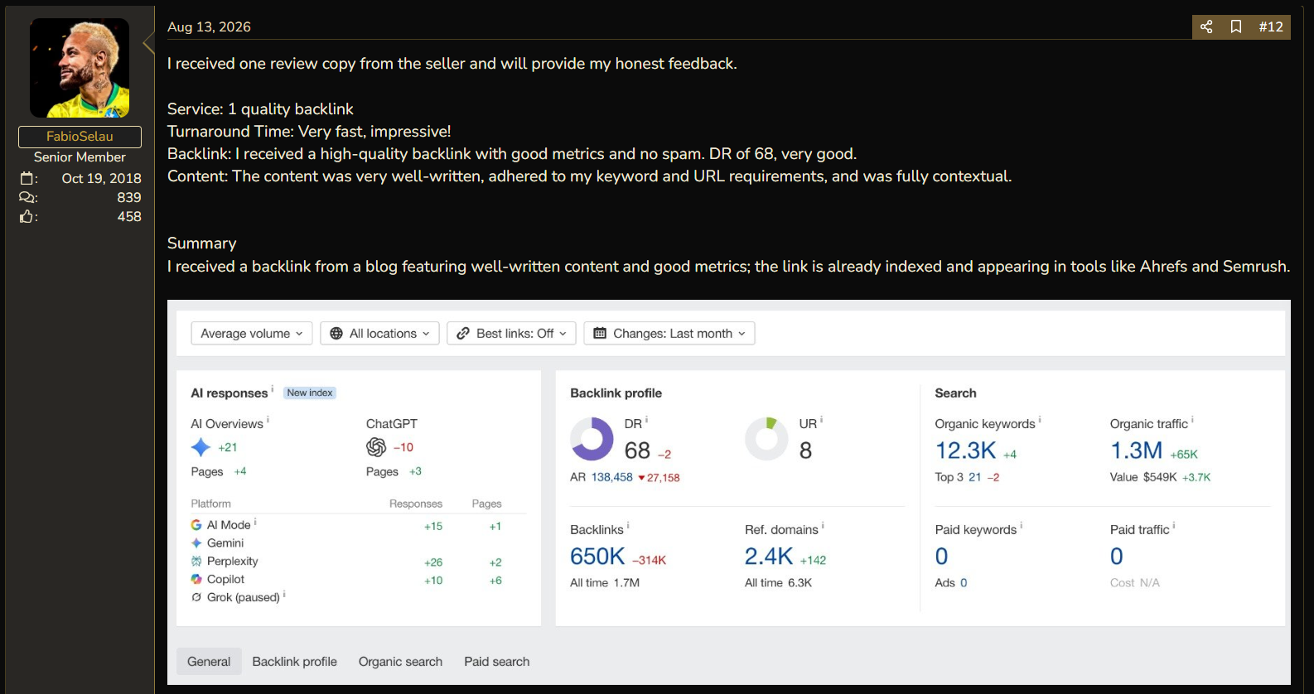Click the info icon beside AI responses
1314x694 pixels.
[x=273, y=388]
